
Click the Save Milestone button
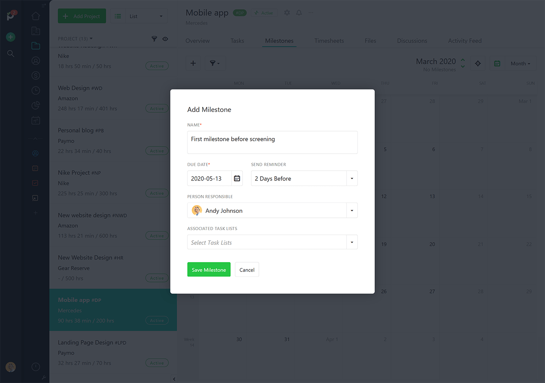pos(209,269)
